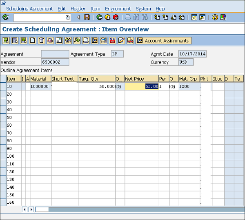Open the Scheduling Agreement menu
The image size is (245, 220).
click(29, 9)
